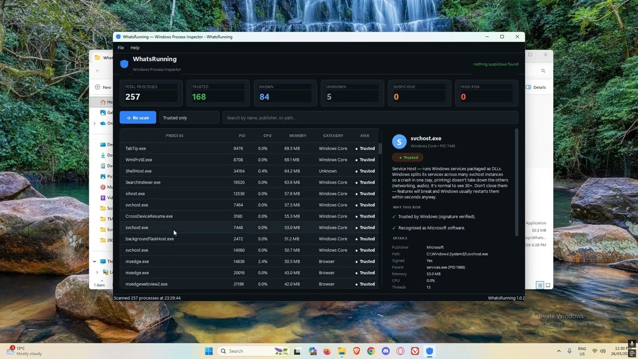Click the Unknown count card showing 5
This screenshot has width=638, height=359.
click(x=352, y=93)
